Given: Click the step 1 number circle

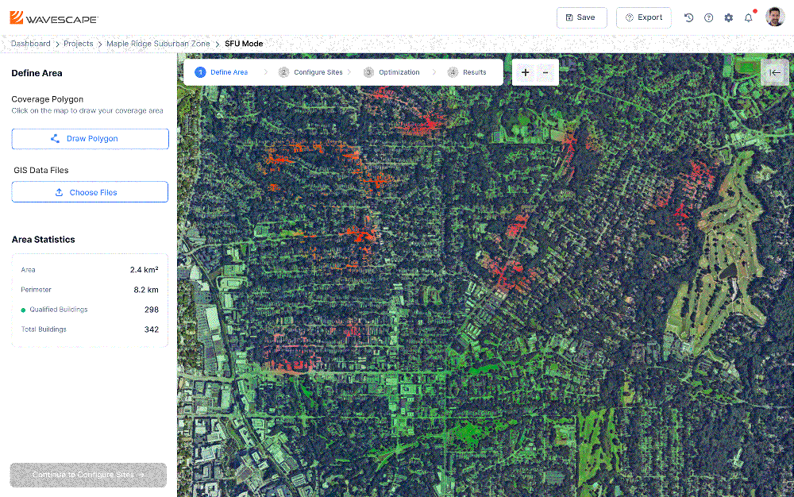Looking at the screenshot, I should tap(201, 72).
